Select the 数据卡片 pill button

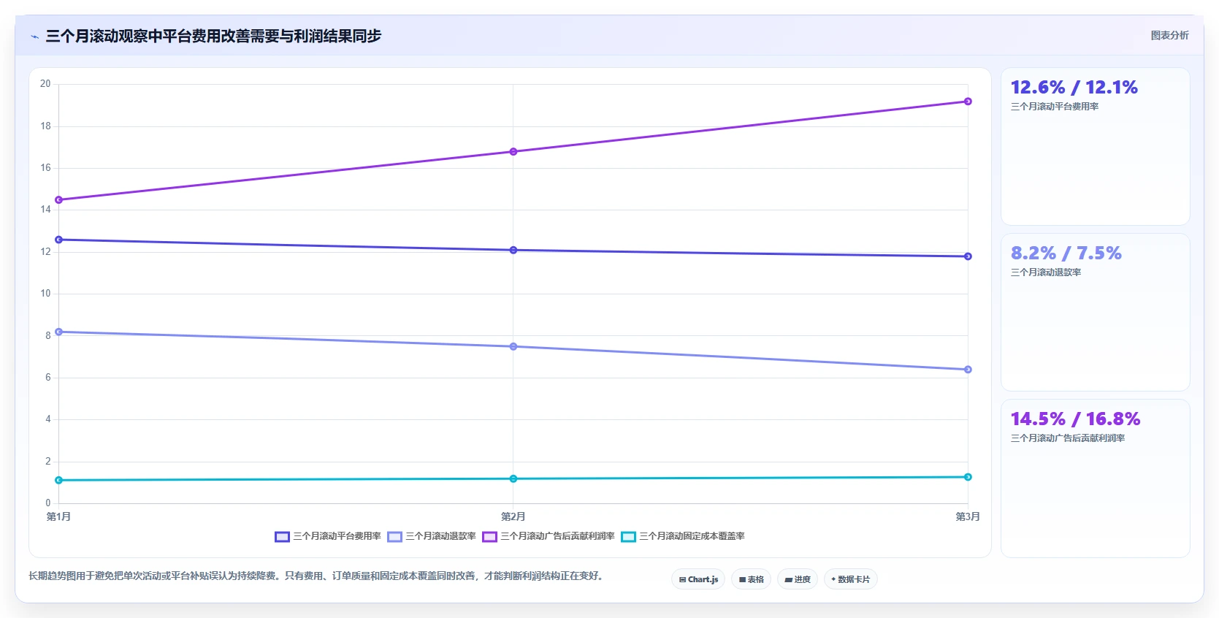(x=850, y=579)
